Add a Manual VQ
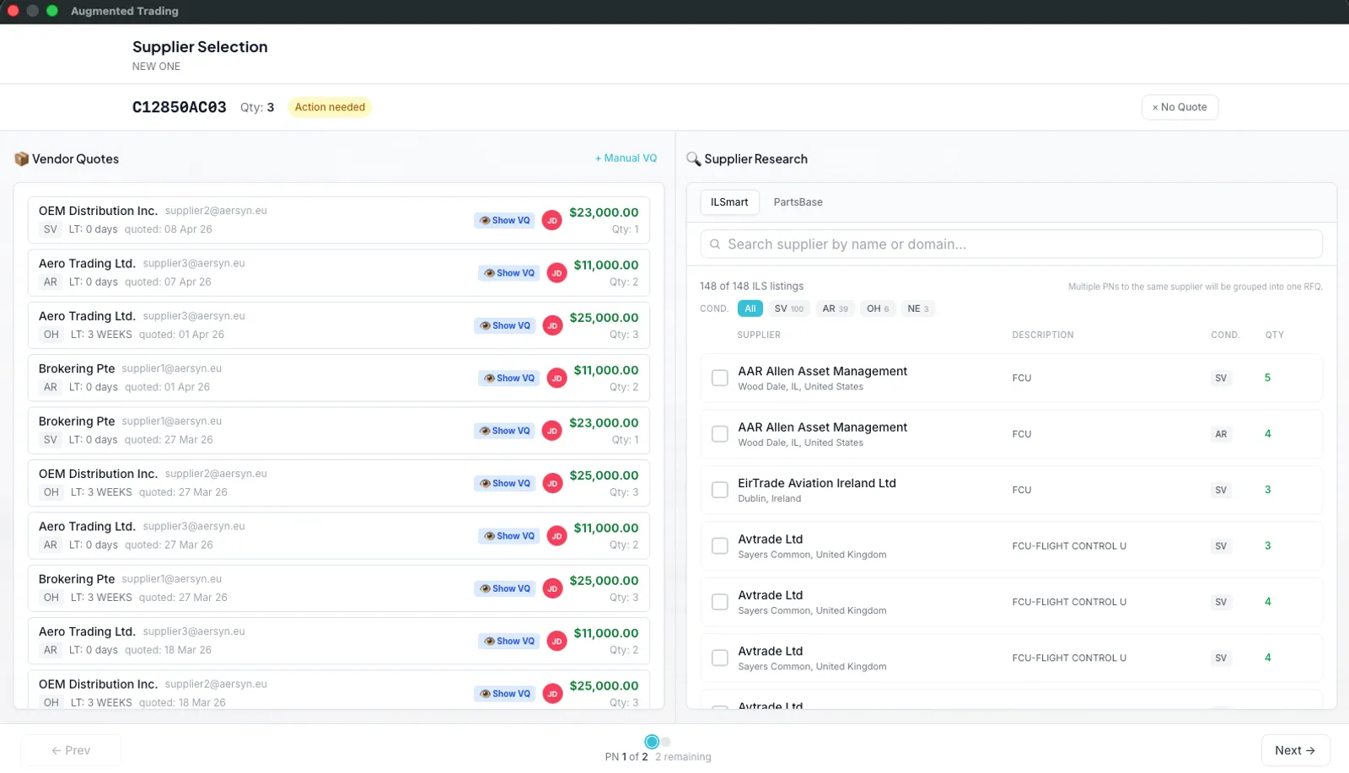The width and height of the screenshot is (1349, 773). coord(626,158)
